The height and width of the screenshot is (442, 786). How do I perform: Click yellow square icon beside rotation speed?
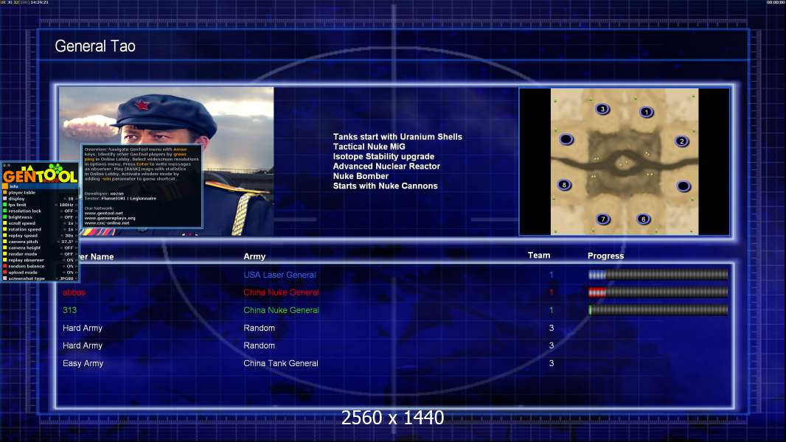point(5,229)
